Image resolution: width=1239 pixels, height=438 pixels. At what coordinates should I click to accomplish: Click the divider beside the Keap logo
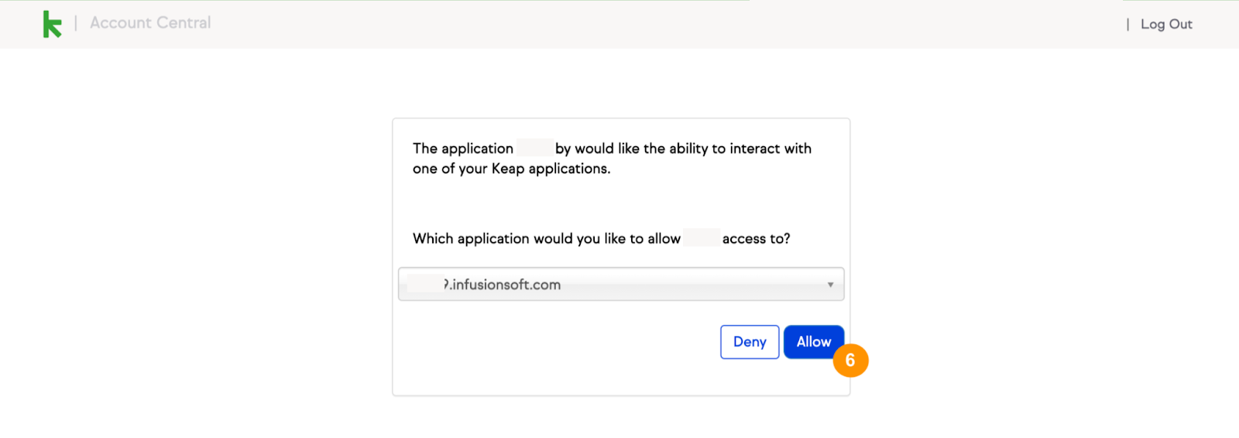coord(76,23)
